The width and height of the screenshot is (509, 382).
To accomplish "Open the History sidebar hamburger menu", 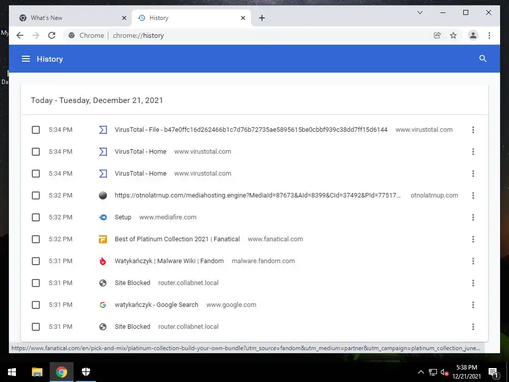I will pos(26,59).
